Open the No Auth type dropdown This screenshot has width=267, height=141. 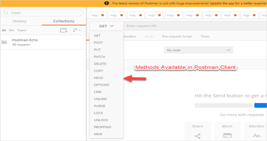199,50
